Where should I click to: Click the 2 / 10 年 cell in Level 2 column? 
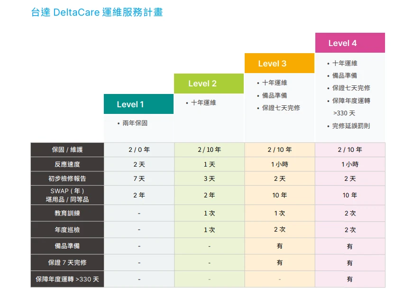tap(210, 150)
